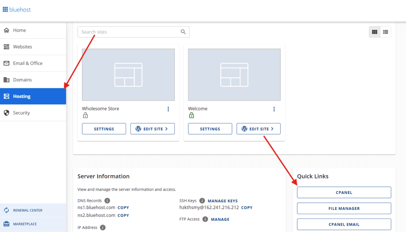
Task: Click the Wholesome Store site name
Action: pyautogui.click(x=100, y=109)
